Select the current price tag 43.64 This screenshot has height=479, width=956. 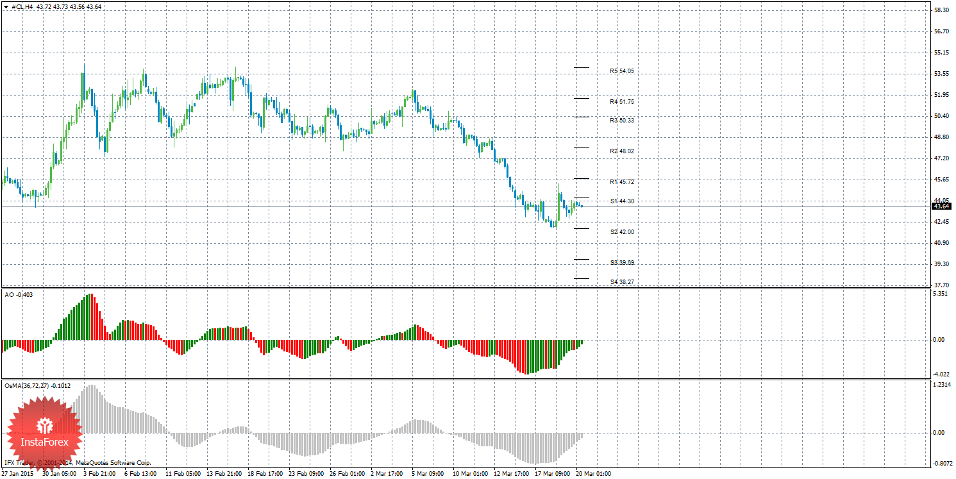pos(941,206)
